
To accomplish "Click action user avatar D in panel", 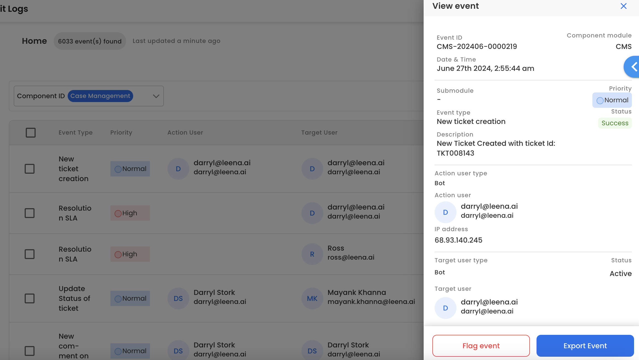I will [x=445, y=212].
